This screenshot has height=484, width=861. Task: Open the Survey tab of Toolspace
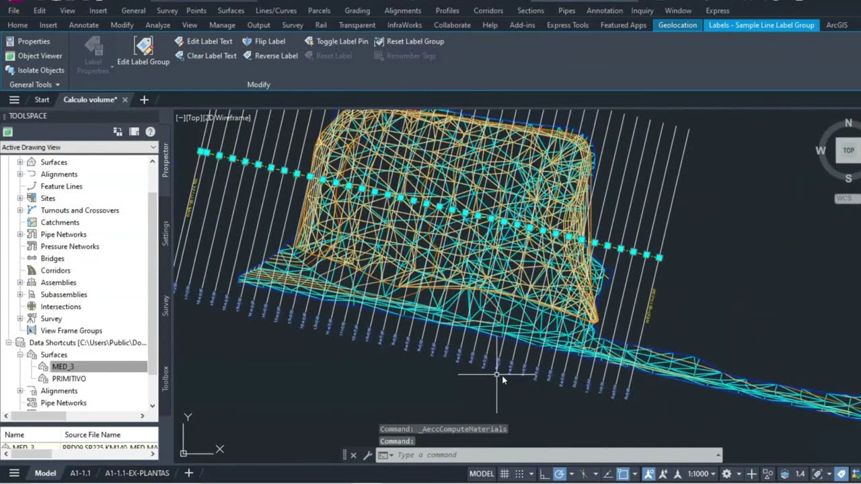click(165, 305)
